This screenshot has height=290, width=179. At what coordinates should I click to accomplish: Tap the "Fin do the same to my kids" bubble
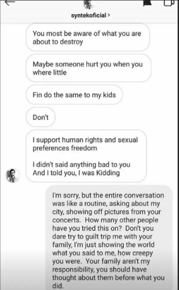point(74,95)
